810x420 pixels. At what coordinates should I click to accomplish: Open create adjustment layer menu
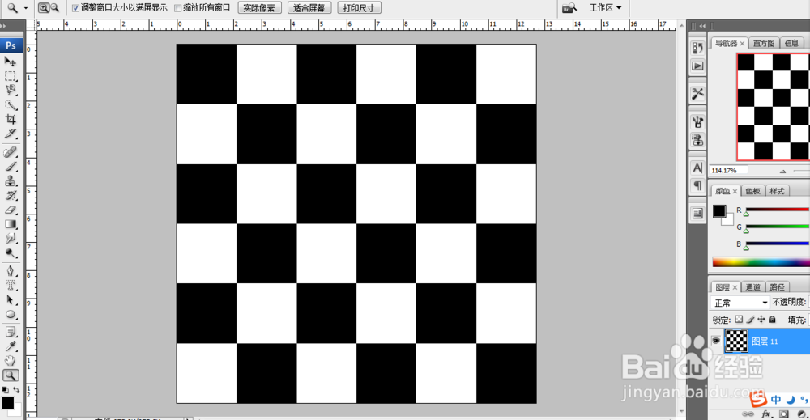click(801, 414)
